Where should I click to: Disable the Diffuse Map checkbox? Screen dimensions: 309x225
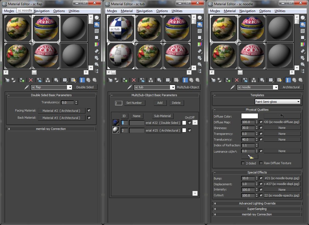click(x=261, y=122)
